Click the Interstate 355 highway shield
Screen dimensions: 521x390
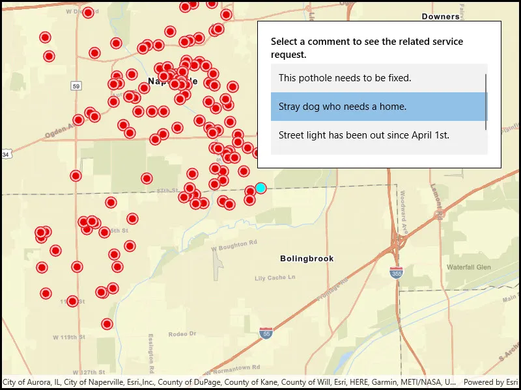pyautogui.click(x=397, y=272)
